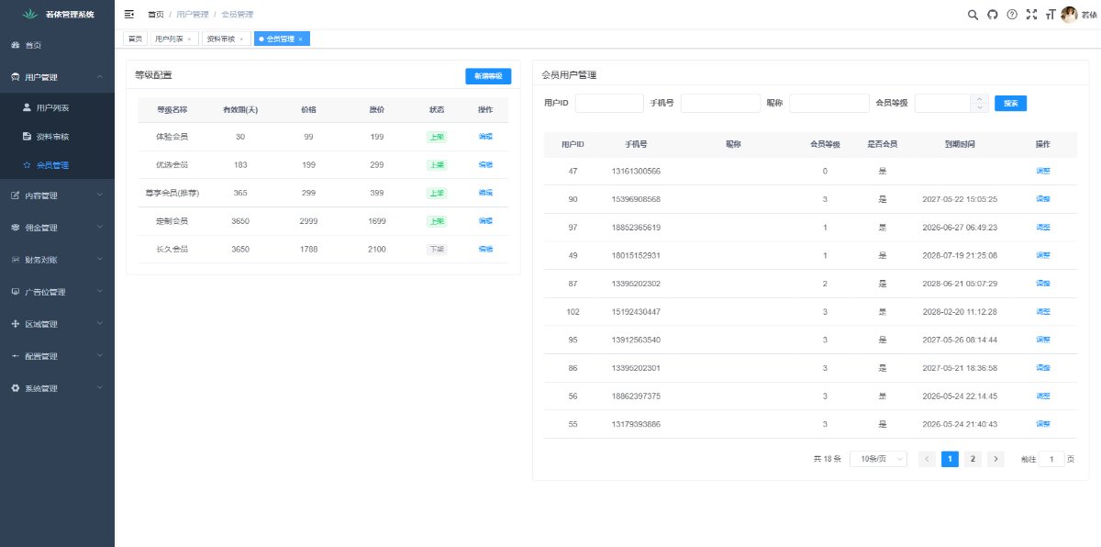Collapse the sidebar with the hamburger icon
Image resolution: width=1101 pixels, height=547 pixels.
(x=128, y=14)
